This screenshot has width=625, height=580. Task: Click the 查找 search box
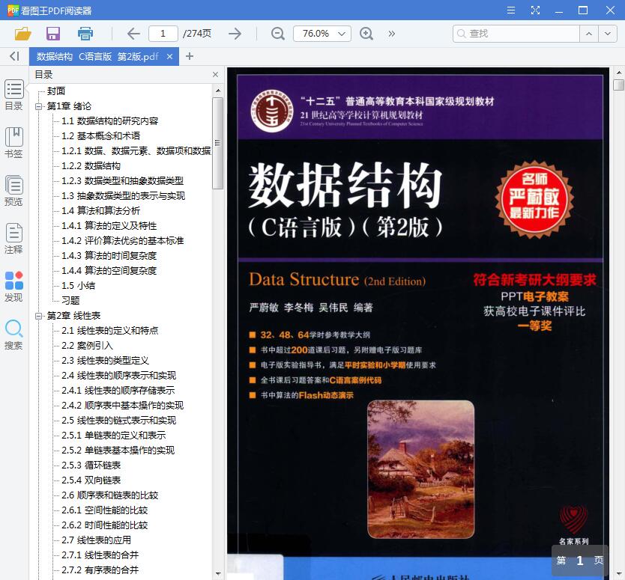click(x=516, y=34)
